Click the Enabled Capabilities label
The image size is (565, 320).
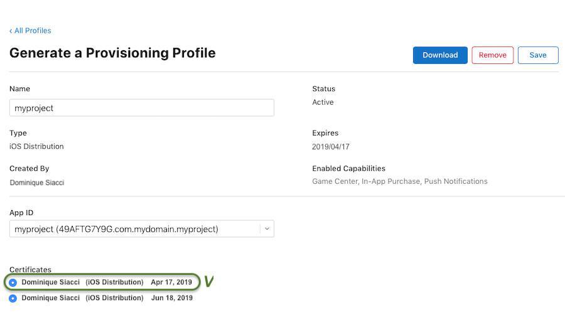348,168
